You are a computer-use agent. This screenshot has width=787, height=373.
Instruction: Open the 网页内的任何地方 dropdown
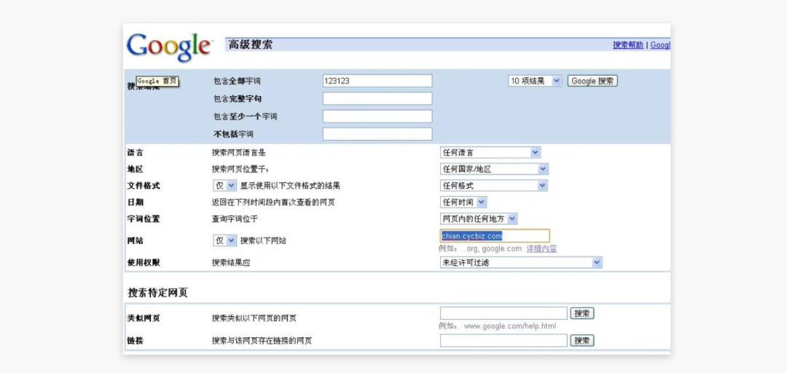(x=479, y=219)
